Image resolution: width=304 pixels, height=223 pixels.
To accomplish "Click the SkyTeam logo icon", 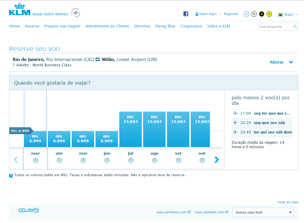I will click(76, 12).
